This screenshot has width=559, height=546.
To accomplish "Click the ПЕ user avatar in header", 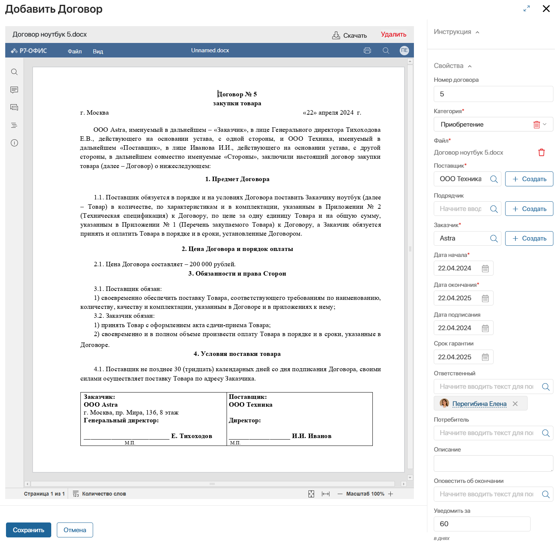I will (404, 50).
